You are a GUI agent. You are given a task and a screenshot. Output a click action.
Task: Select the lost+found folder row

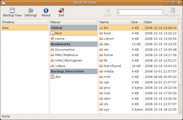pos(112,66)
